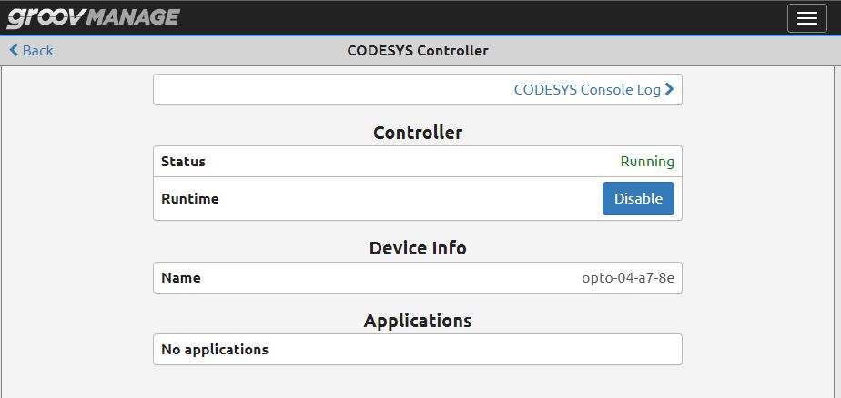Click the groov MANAGE logo
The image size is (841, 398).
click(x=94, y=17)
